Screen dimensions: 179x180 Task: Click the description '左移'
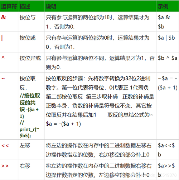[25, 145]
